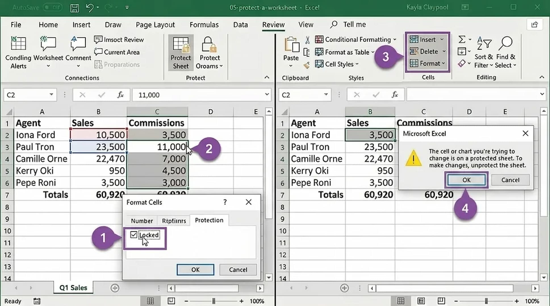Click the Save icon in title bar
The height and width of the screenshot is (306, 550).
click(x=74, y=8)
